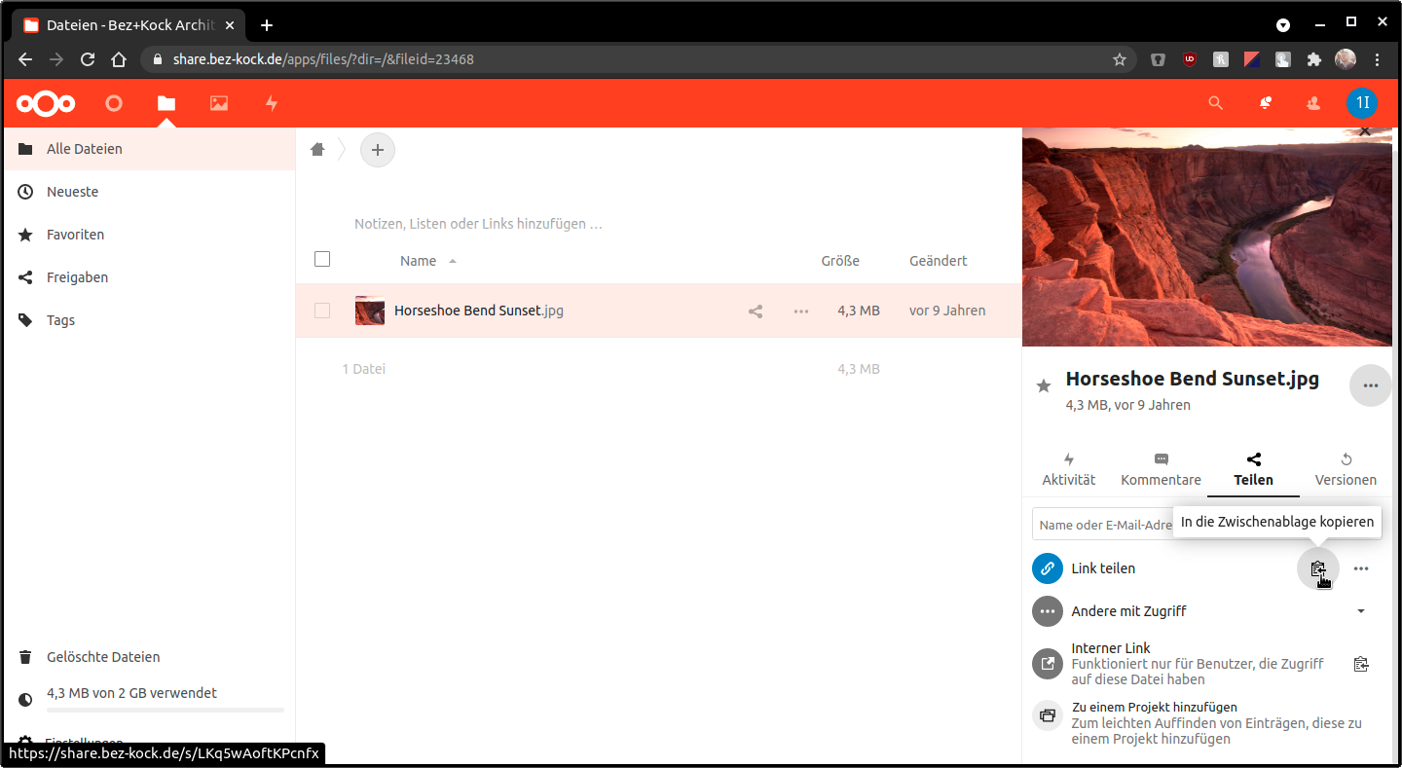
Task: Select the Horseshoe Bend Sunset.jpg row checkbox
Action: tap(322, 311)
